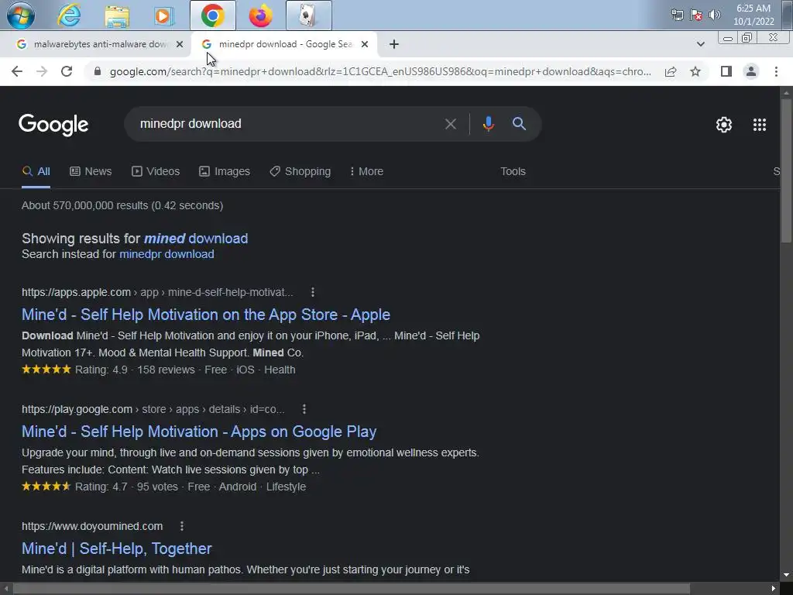Open the Solitaire cards taskbar item
This screenshot has height=595, width=793.
[x=308, y=15]
